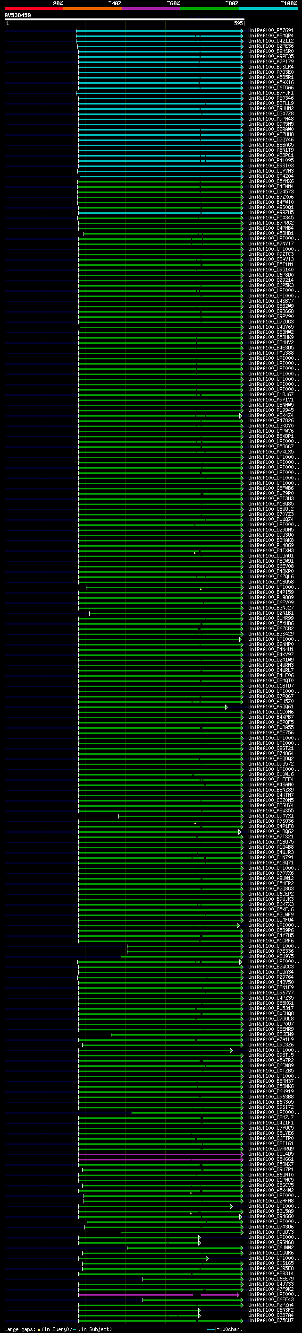
Task: Click the cyan =100char. scale legend
Action: 225,1329
